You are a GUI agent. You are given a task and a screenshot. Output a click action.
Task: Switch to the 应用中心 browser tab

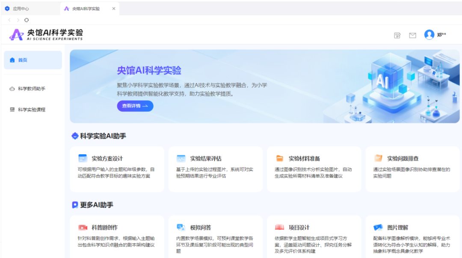click(21, 8)
